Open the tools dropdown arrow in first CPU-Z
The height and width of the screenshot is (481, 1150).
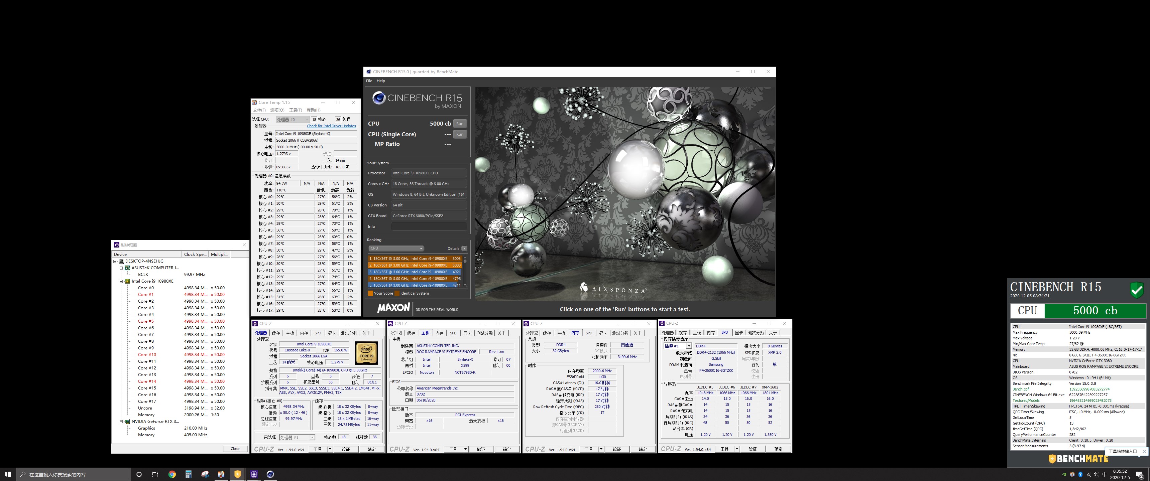click(330, 449)
